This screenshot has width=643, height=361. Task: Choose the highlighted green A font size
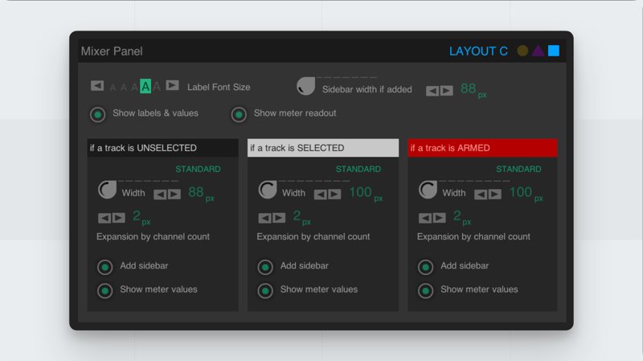145,87
